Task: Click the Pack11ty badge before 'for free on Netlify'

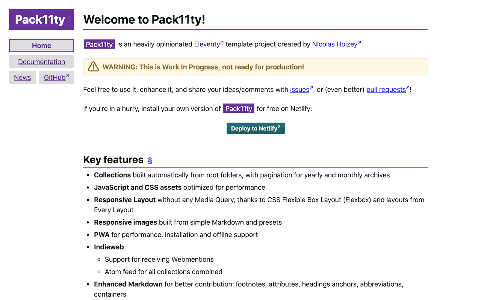Action: [239, 109]
